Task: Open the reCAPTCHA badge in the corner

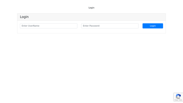Action: pyautogui.click(x=178, y=97)
